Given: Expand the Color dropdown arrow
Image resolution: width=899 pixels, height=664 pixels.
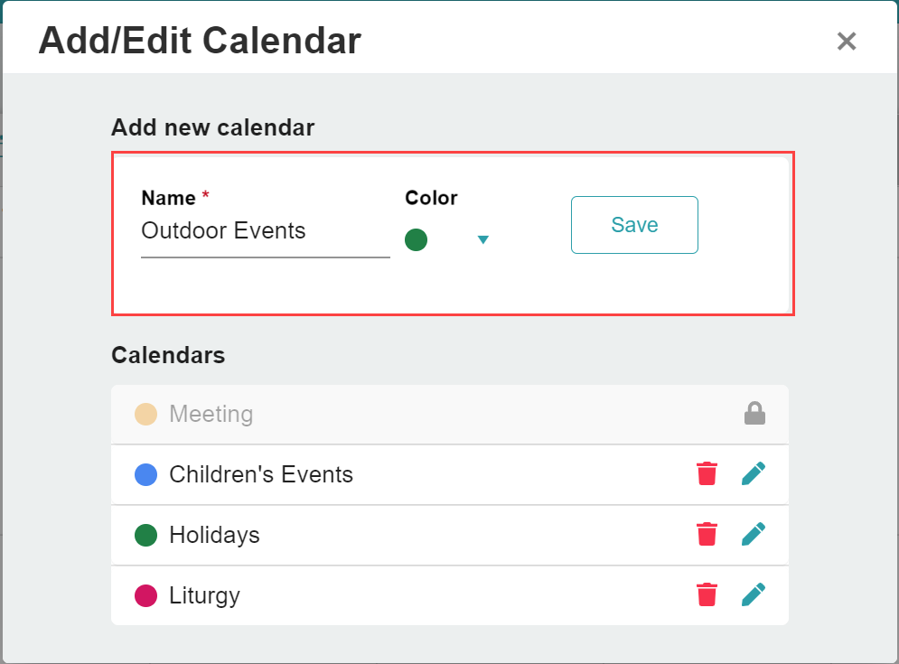Looking at the screenshot, I should [482, 239].
